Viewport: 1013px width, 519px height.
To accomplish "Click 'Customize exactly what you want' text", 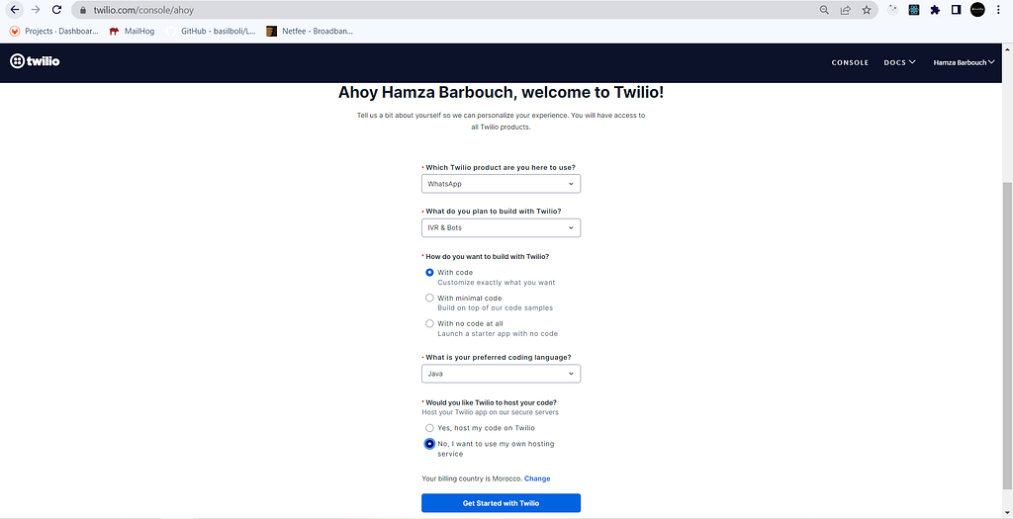I will (x=497, y=283).
